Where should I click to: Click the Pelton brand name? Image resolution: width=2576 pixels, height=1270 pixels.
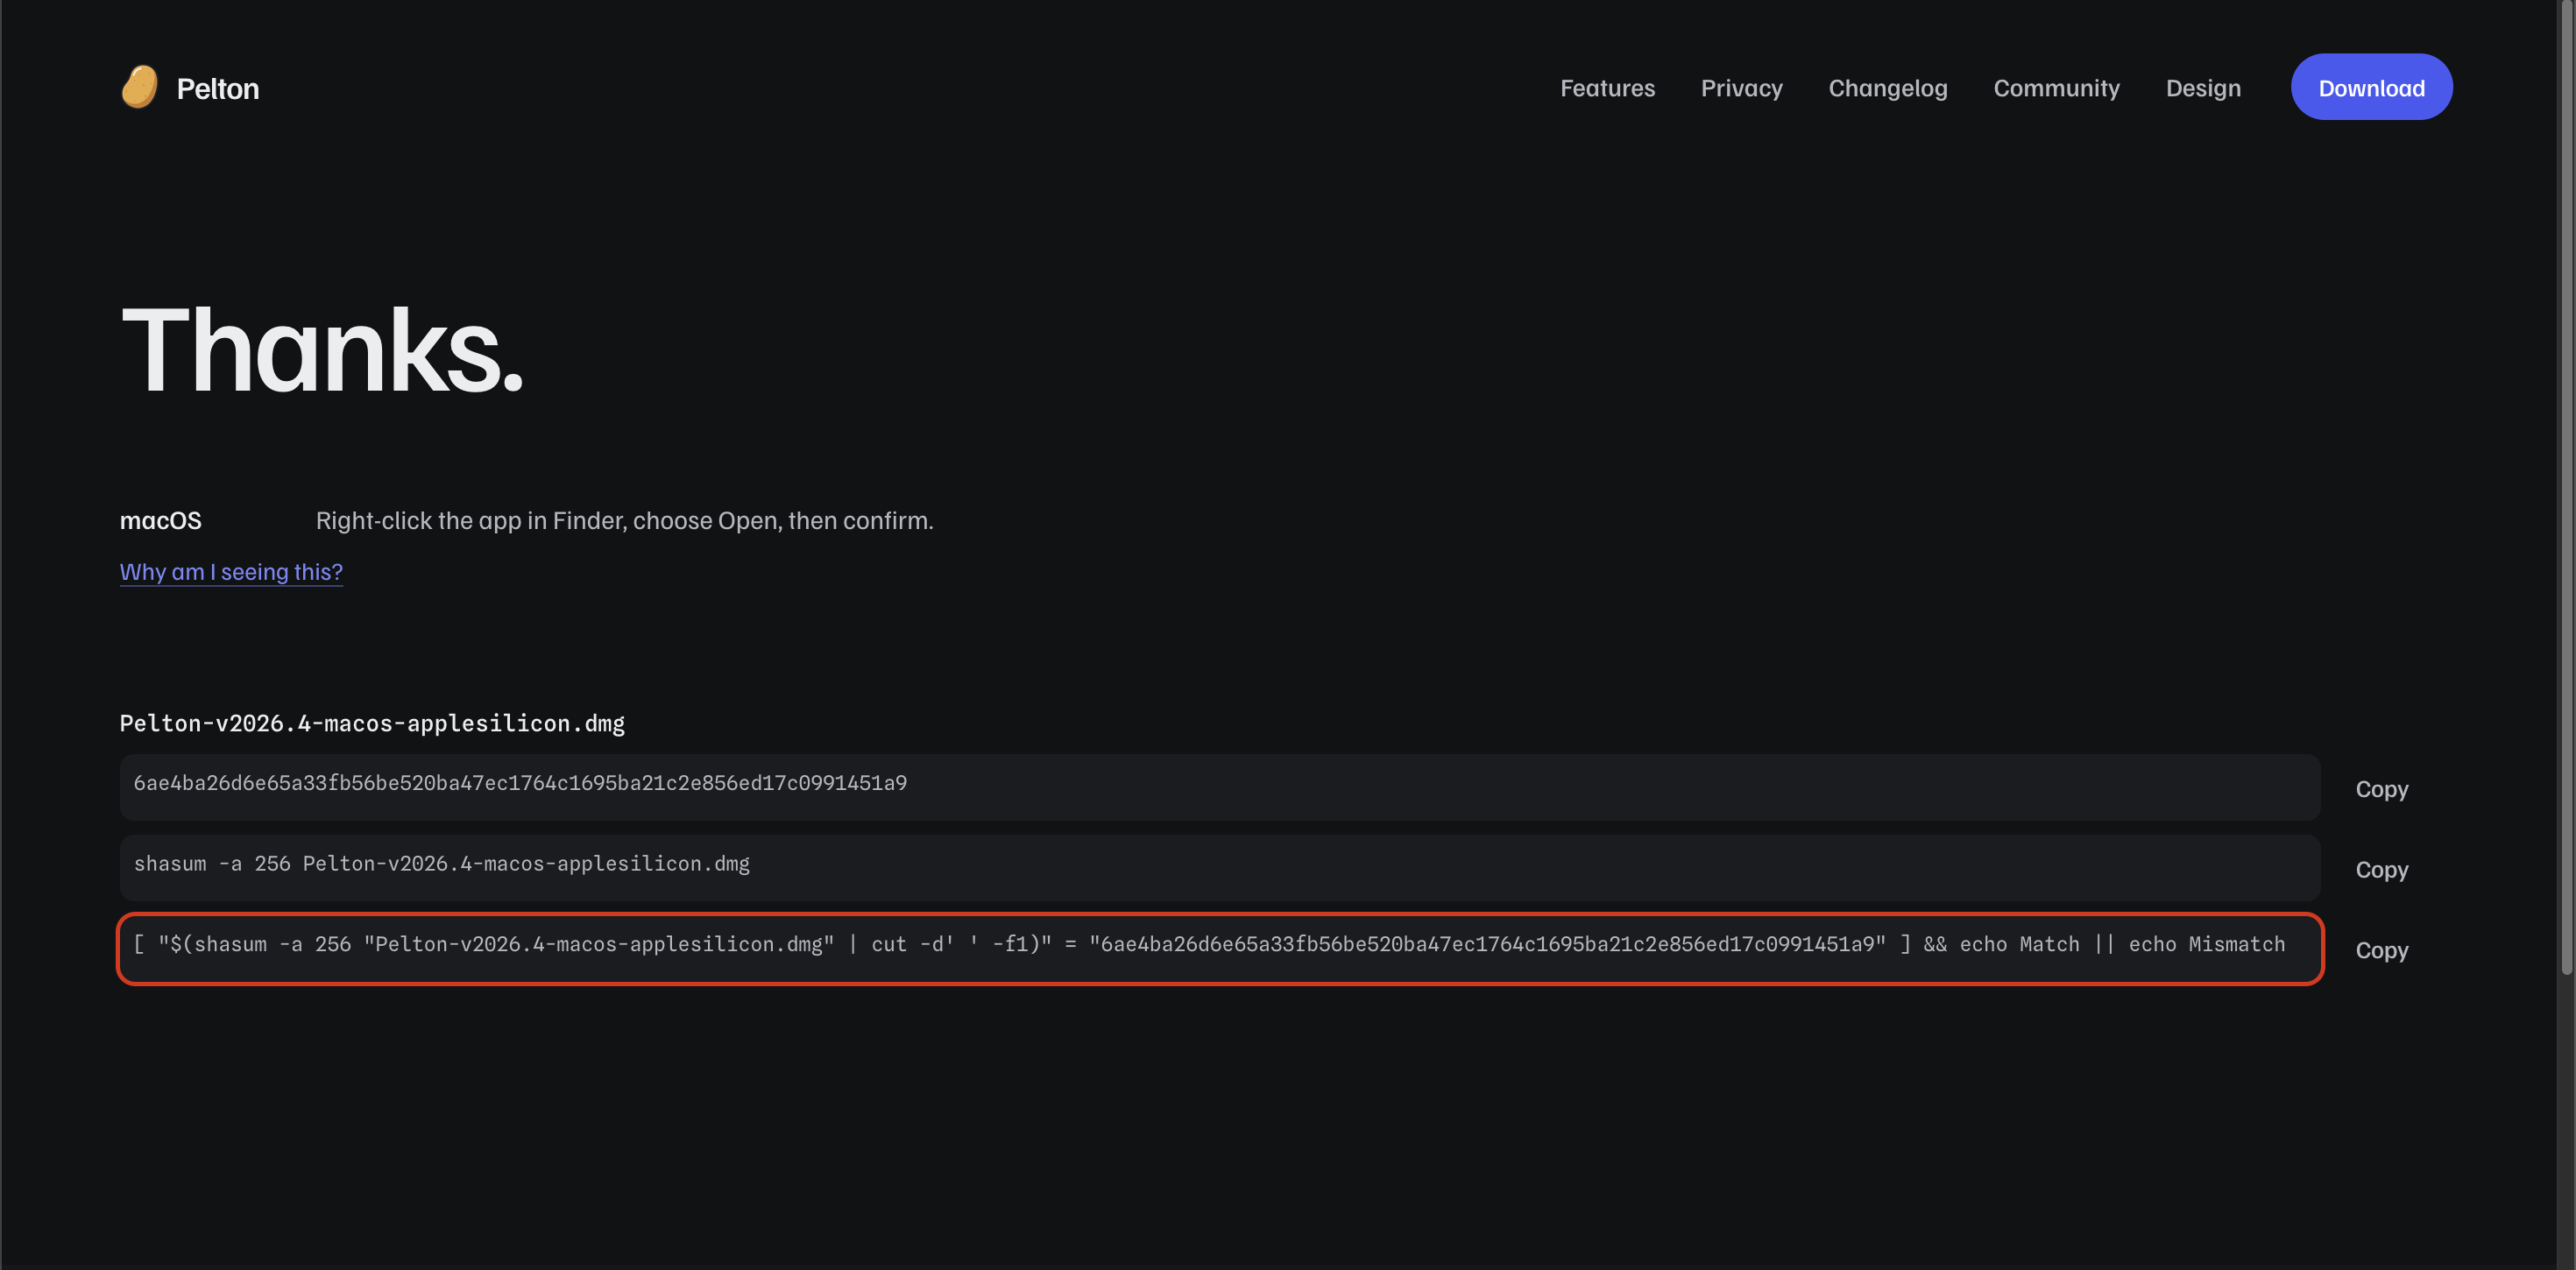pyautogui.click(x=218, y=88)
